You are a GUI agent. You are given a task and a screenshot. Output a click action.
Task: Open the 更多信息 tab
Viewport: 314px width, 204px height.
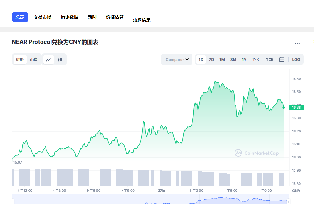coord(142,20)
